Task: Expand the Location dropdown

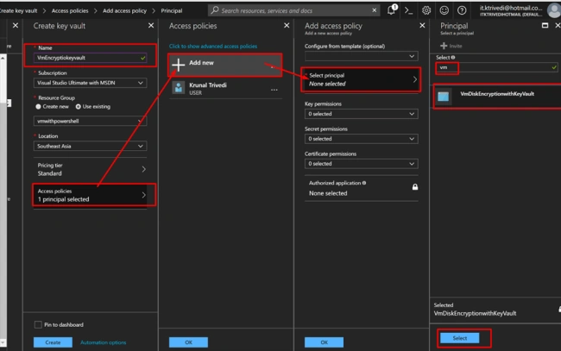Action: (x=90, y=146)
